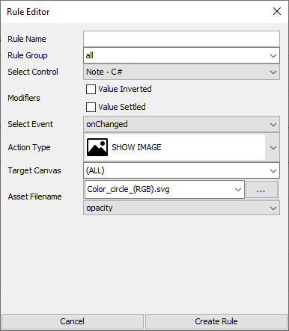Focus the Rule Name text field
The height and width of the screenshot is (331, 289).
click(x=181, y=39)
